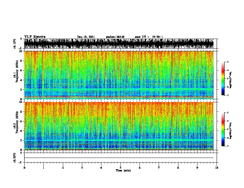Click the 'start UT = 19:30: 1' text
The height and width of the screenshot is (188, 244).
tap(149, 37)
